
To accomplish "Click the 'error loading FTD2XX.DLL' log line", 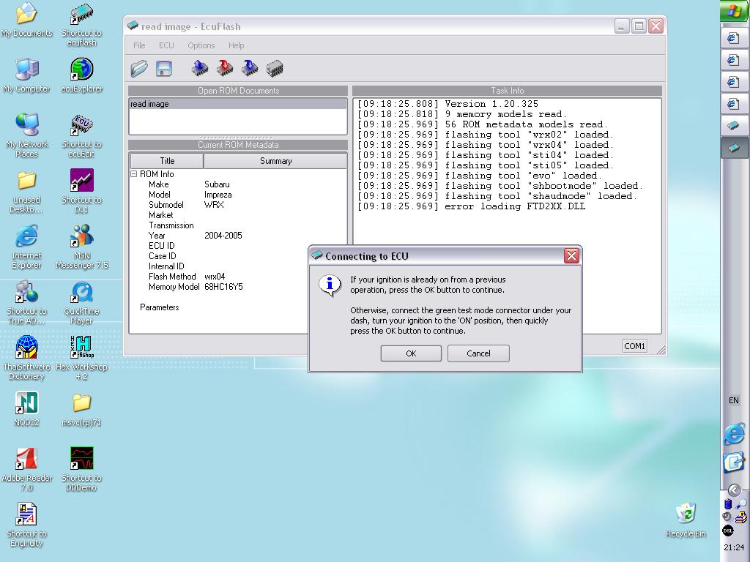I will pyautogui.click(x=472, y=206).
